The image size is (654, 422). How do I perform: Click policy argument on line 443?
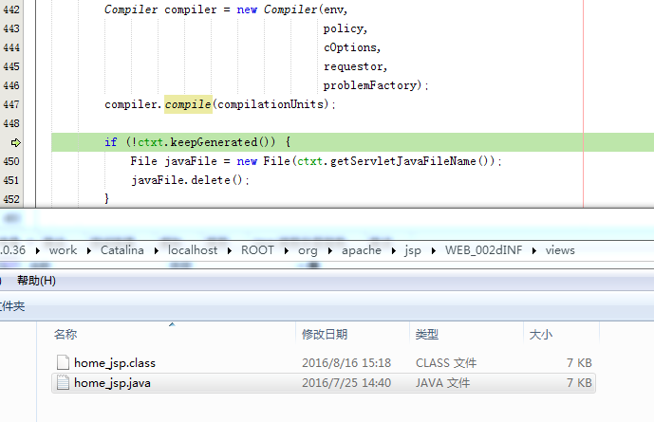tap(343, 28)
